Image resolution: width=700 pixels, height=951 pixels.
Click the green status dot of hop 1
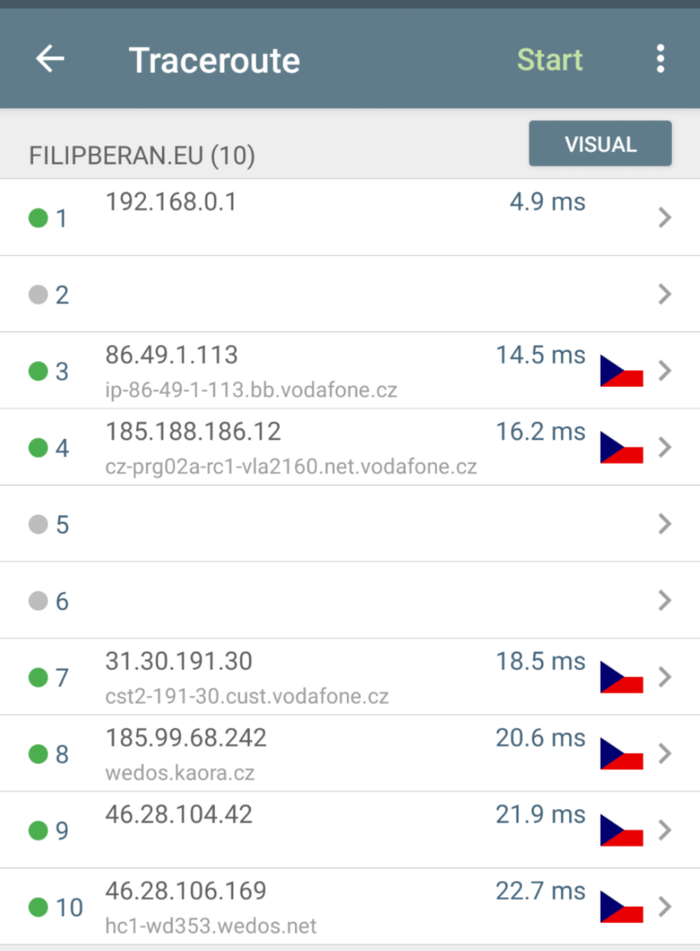pos(38,218)
